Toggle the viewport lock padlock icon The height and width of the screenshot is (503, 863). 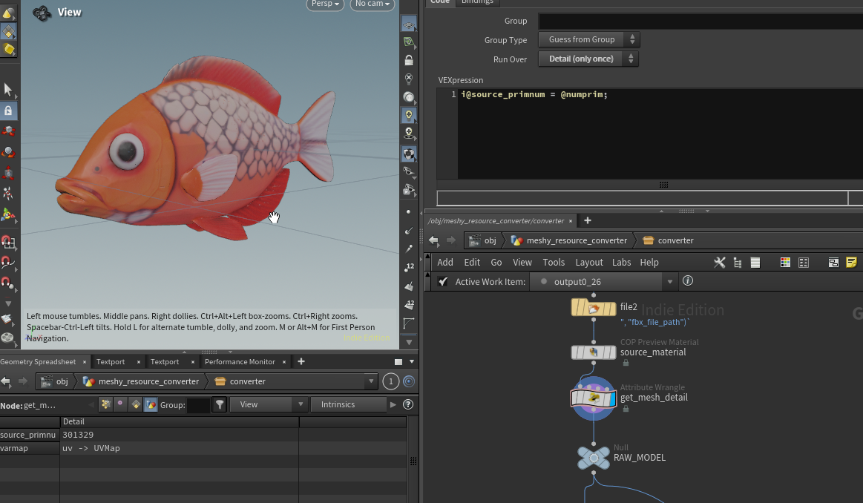pos(408,60)
